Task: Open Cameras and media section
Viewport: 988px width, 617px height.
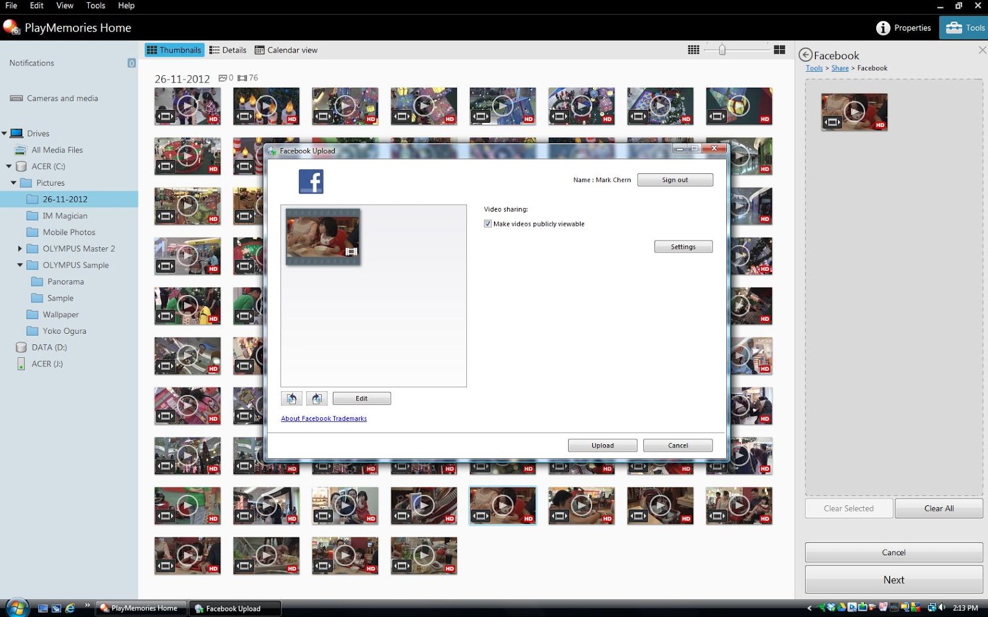Action: pos(54,98)
